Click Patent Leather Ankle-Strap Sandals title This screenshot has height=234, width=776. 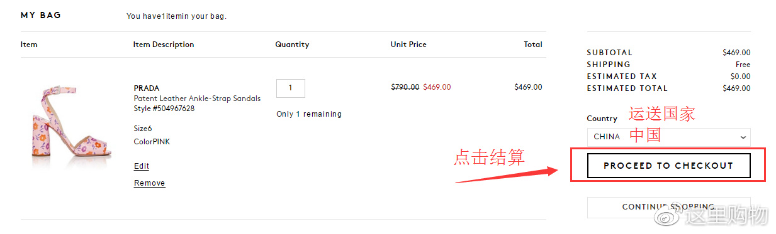coord(197,98)
